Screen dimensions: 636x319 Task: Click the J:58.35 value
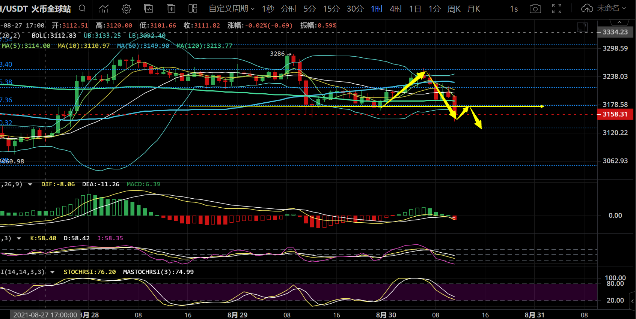pyautogui.click(x=110, y=238)
